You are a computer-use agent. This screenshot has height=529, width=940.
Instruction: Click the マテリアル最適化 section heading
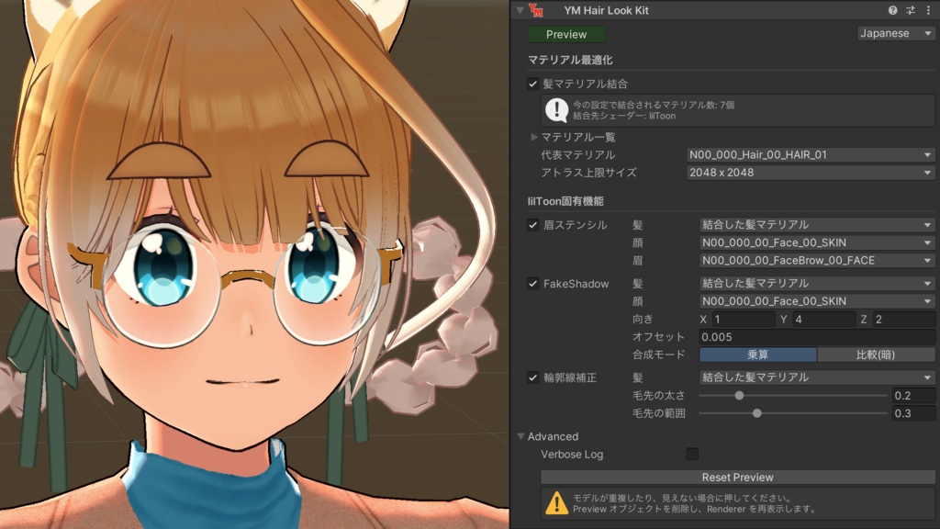(570, 60)
